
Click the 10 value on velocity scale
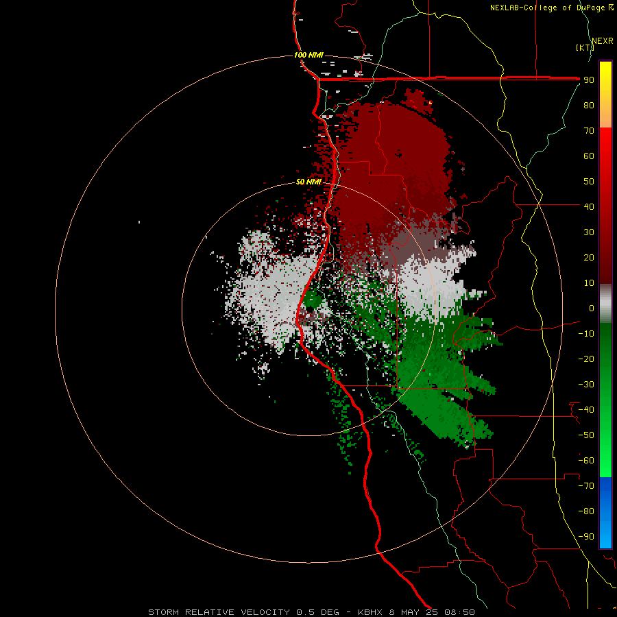pos(589,283)
